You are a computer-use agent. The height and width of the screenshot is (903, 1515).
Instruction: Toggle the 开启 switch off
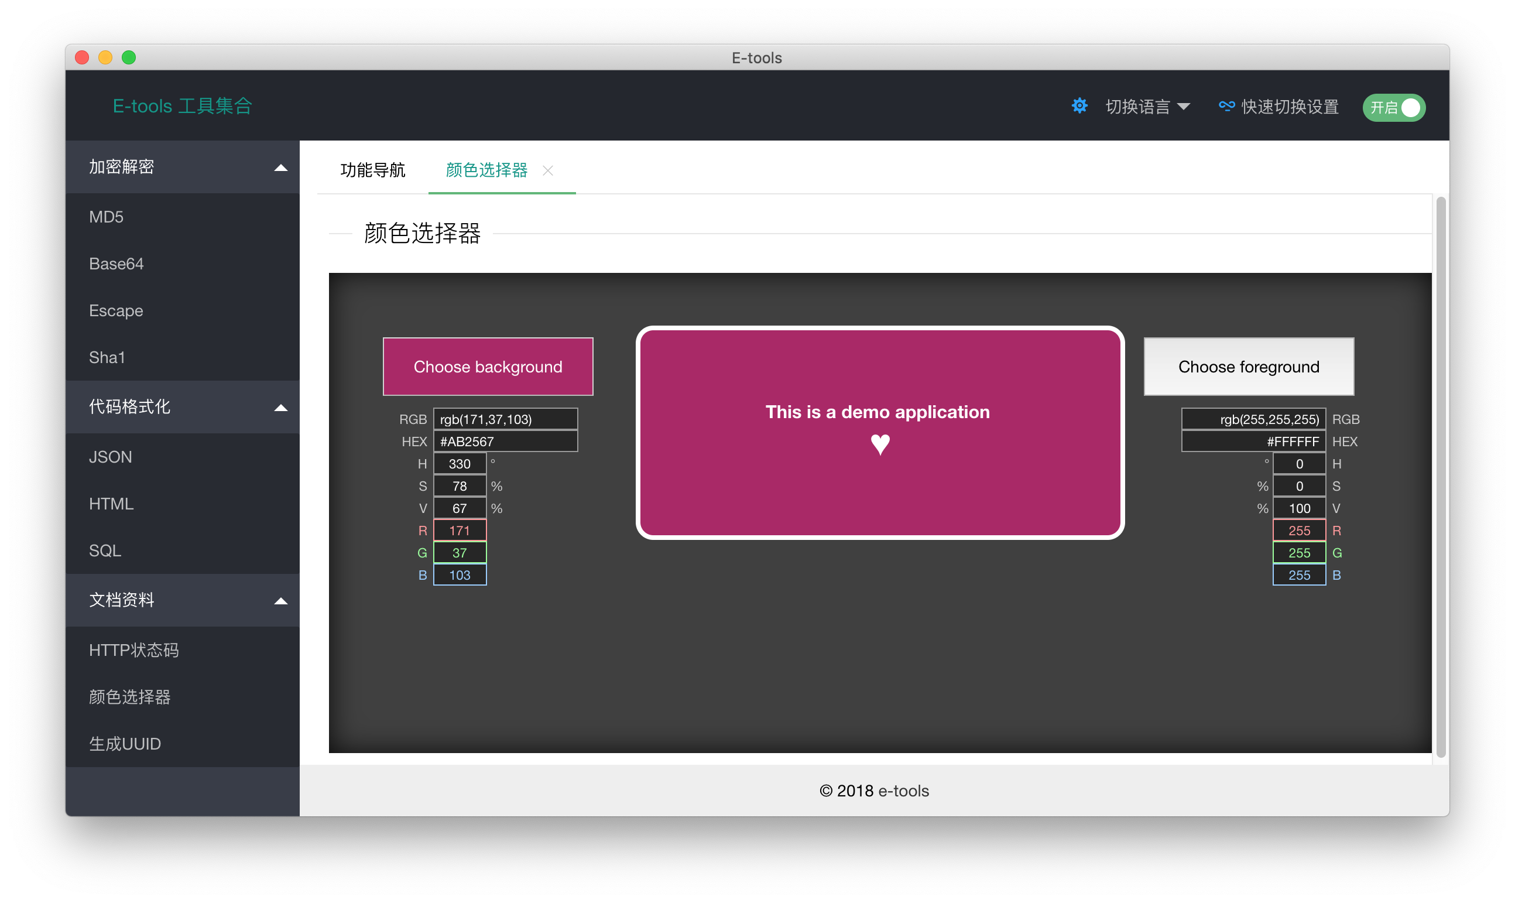[1393, 108]
